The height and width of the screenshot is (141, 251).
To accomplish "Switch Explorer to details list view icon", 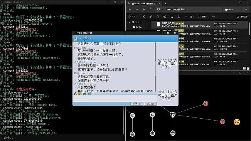I will 244,68.
